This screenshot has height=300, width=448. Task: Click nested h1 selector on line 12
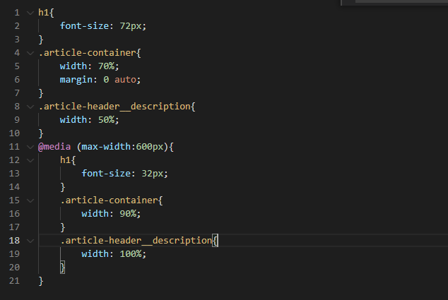coord(66,160)
